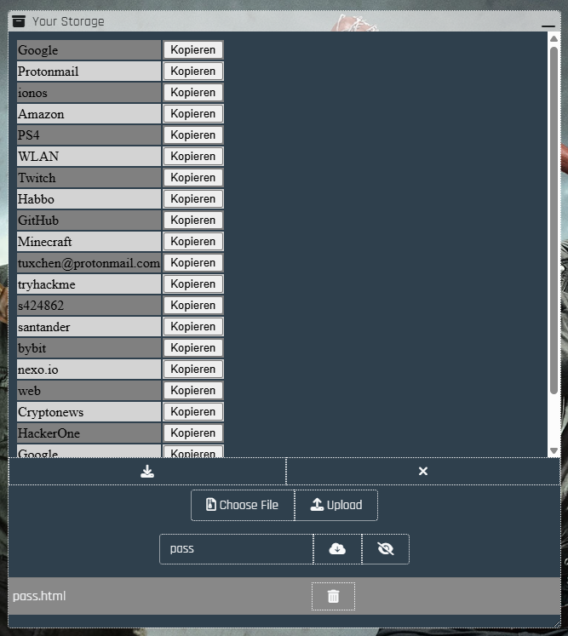Click the Choose File button
The width and height of the screenshot is (568, 636).
pos(243,505)
